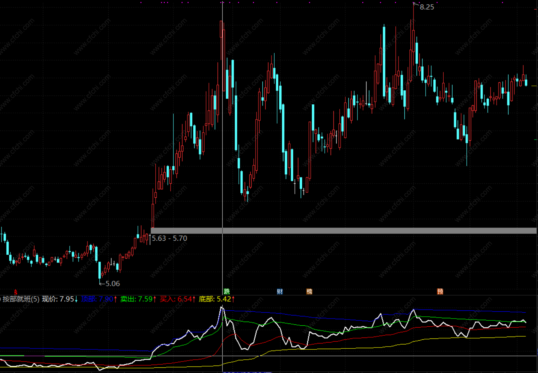Open the orange 预 forecast marker
Viewport: 538px width, 373px height.
pos(440,291)
